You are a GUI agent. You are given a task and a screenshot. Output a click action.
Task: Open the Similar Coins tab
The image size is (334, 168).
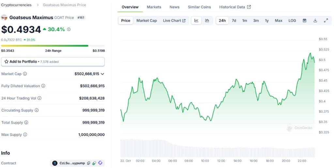[x=199, y=7]
